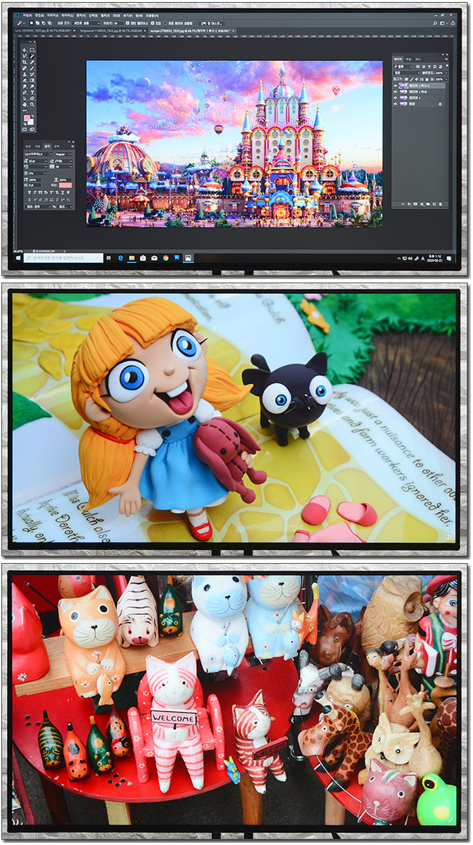Image resolution: width=473 pixels, height=845 pixels.
Task: Click the Add to Selection icon in options bar
Action: click(x=37, y=22)
